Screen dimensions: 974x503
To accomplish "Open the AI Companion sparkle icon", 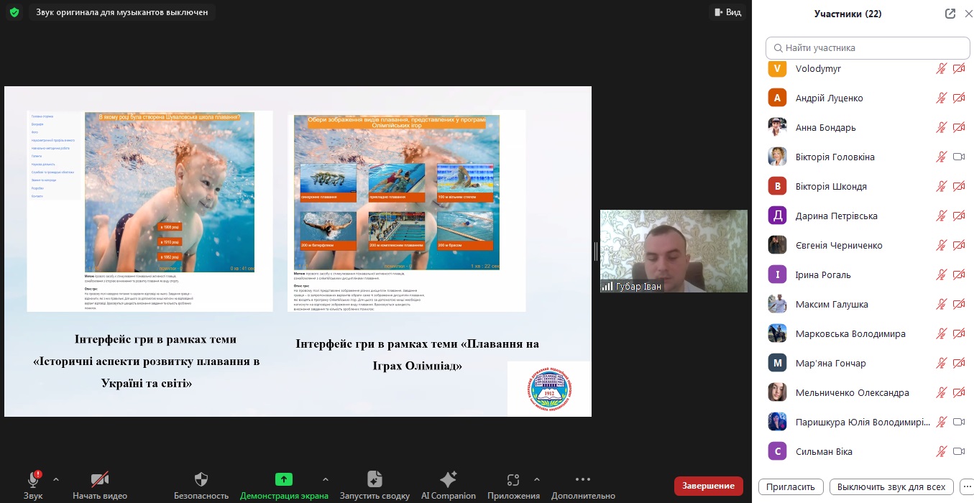I will pyautogui.click(x=448, y=479).
